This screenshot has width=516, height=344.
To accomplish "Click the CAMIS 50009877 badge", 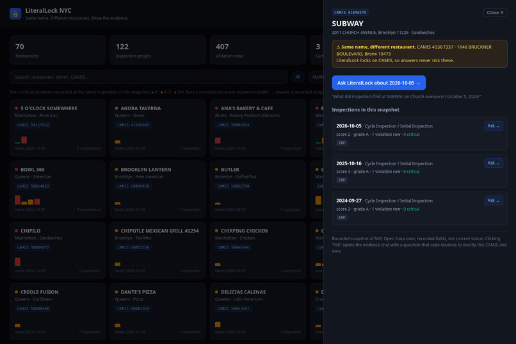I will (x=33, y=247).
